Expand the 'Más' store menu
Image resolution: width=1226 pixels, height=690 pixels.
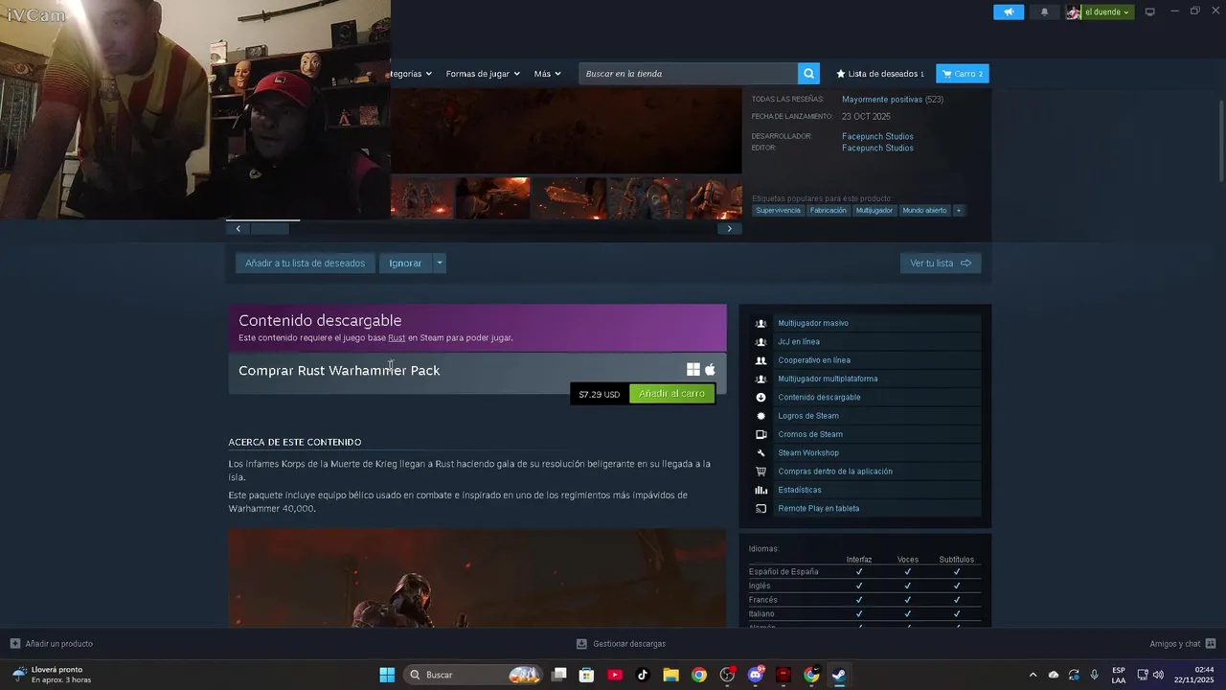(x=547, y=74)
